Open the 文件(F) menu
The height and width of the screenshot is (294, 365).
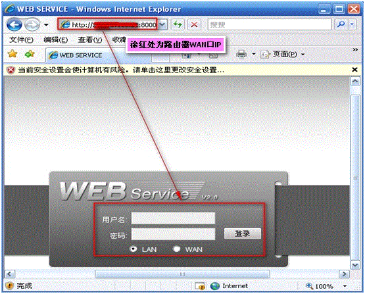[21, 40]
